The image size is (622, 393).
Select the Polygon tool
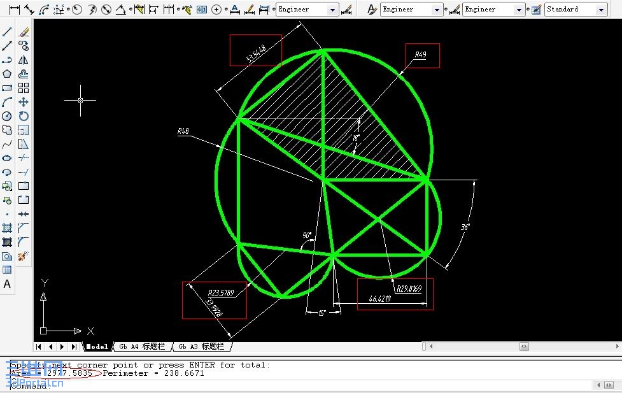(x=7, y=74)
